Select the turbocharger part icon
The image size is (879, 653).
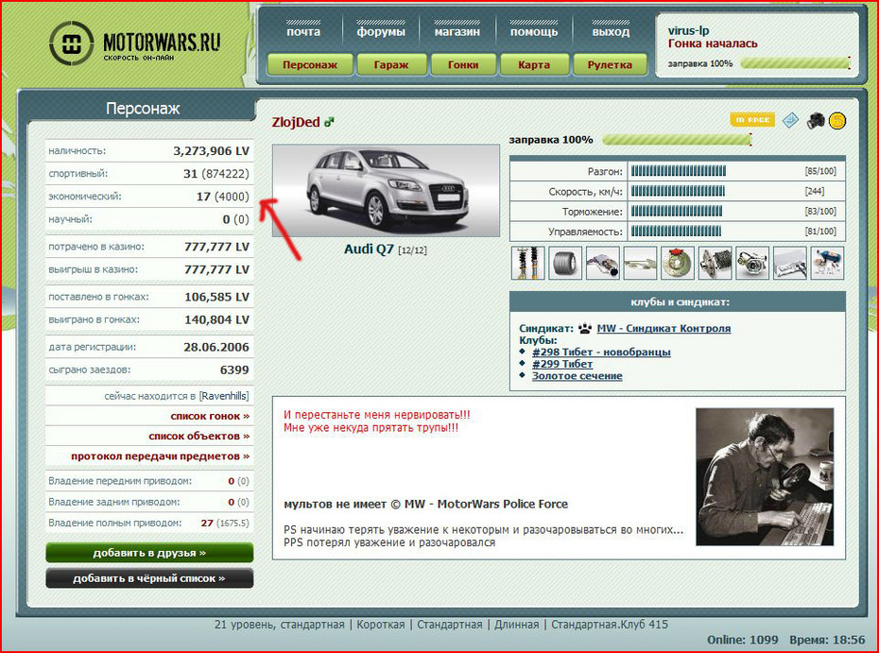752,263
